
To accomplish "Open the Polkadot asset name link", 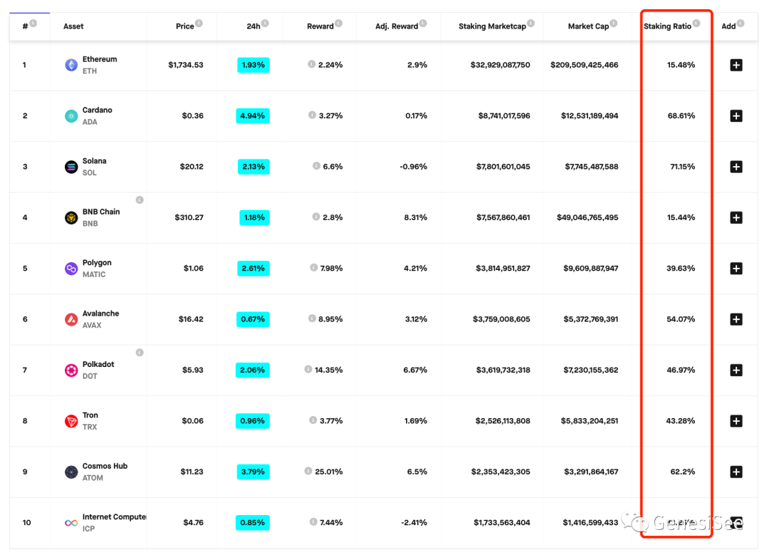I will 98,365.
